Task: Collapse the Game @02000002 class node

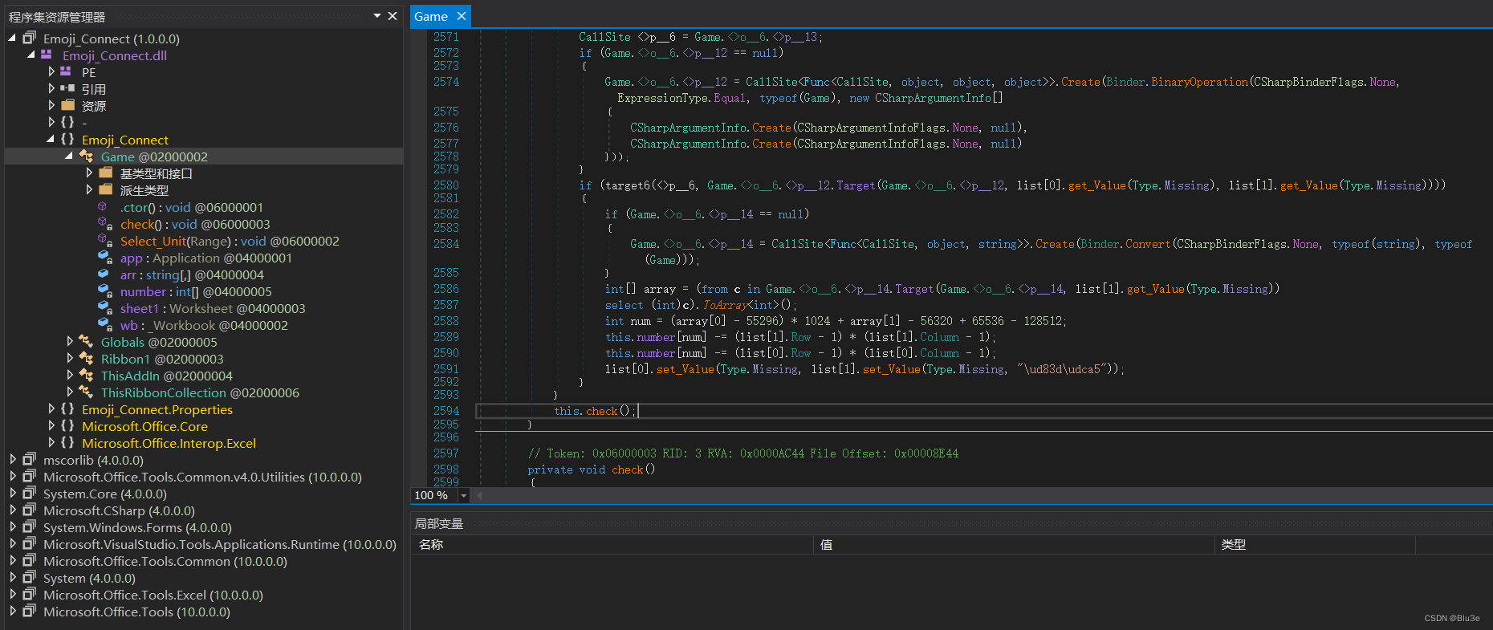Action: point(69,156)
